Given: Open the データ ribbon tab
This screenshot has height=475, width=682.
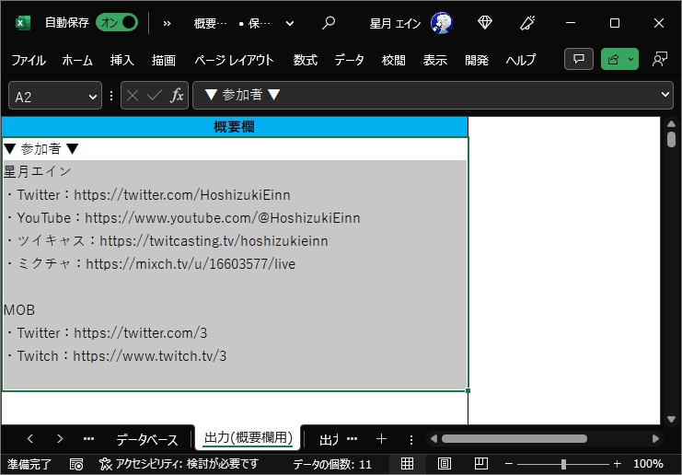Looking at the screenshot, I should click(349, 60).
